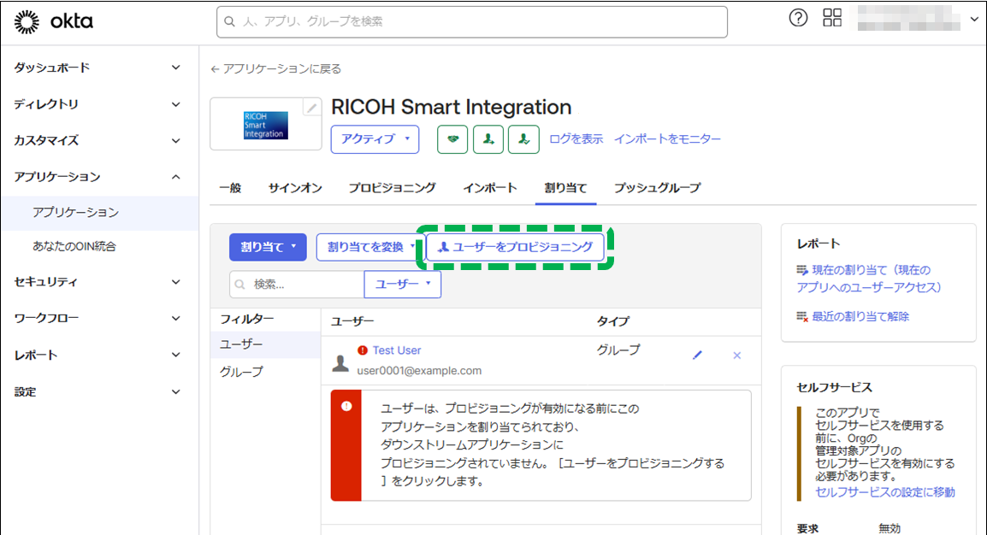Image resolution: width=987 pixels, height=535 pixels.
Task: Switch to the サインオン tab
Action: coord(295,188)
